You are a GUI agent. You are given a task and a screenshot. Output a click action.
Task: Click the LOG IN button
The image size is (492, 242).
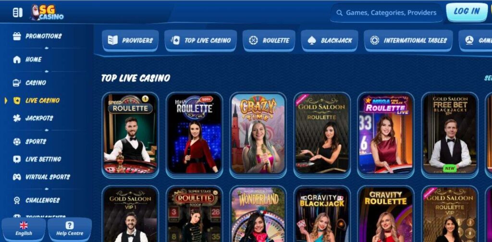467,12
